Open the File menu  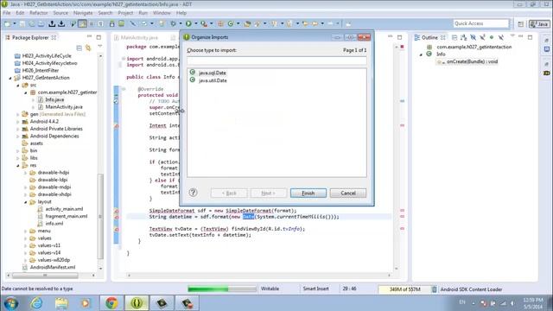tap(7, 13)
